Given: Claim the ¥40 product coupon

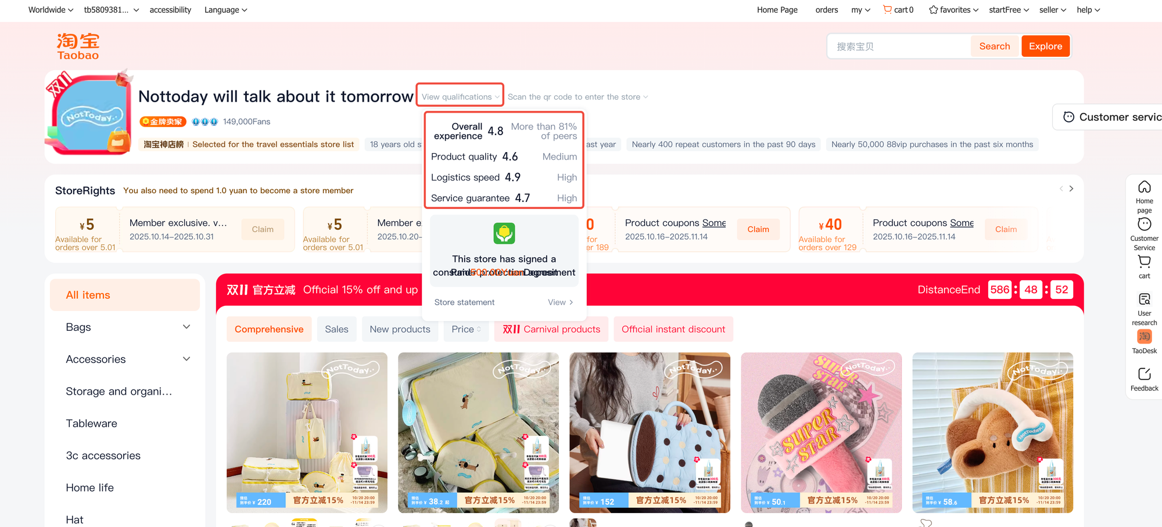Looking at the screenshot, I should (x=1006, y=229).
